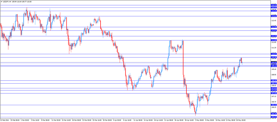Select the 105.43 price level label
277x122 pixels.
coord(274,117)
